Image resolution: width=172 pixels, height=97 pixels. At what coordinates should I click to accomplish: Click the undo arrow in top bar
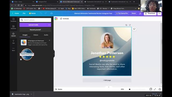tap(41, 13)
